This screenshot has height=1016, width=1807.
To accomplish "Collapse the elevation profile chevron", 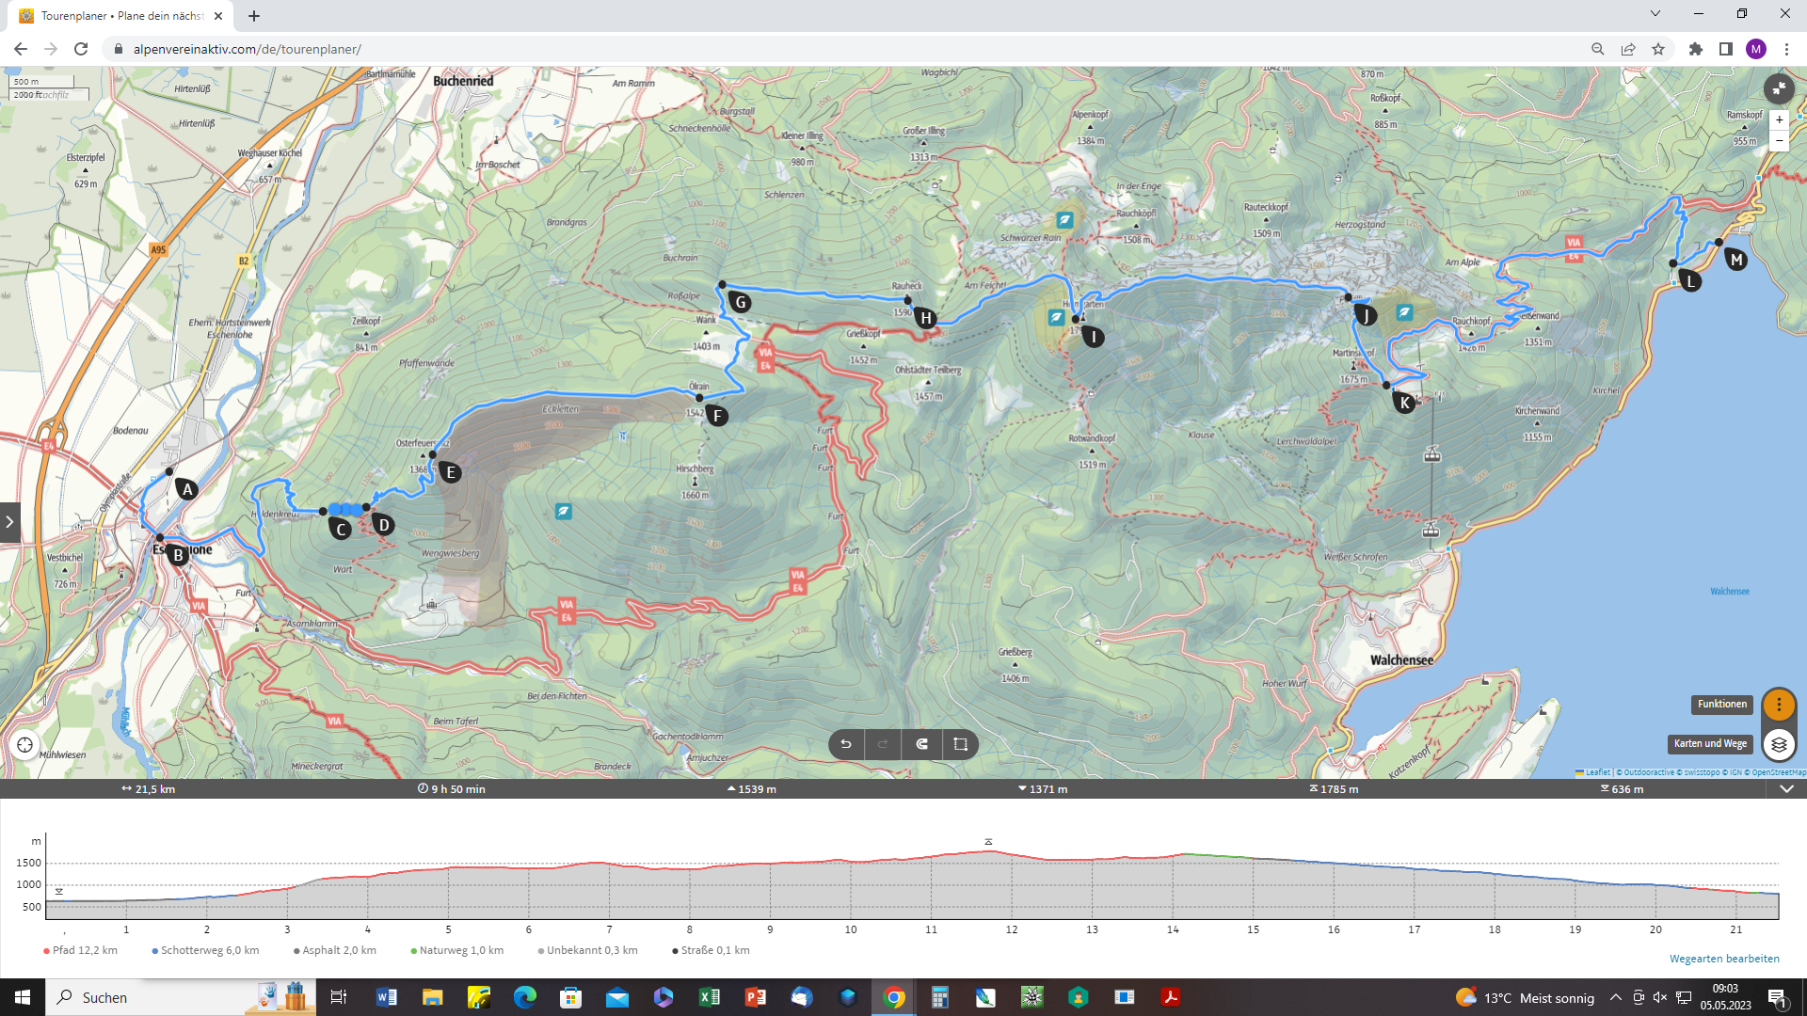I will (1786, 789).
